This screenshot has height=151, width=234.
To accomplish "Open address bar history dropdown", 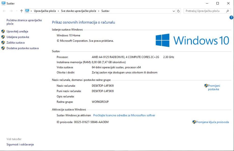I will point(173,11).
